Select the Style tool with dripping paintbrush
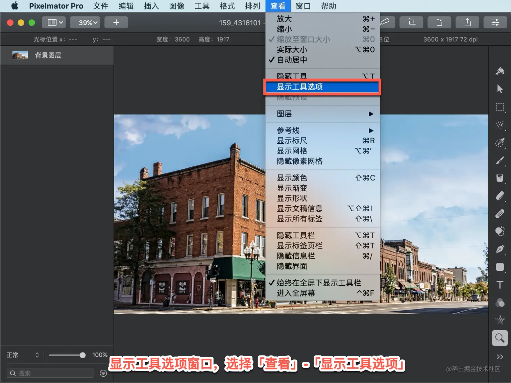The width and height of the screenshot is (511, 383). click(500, 71)
